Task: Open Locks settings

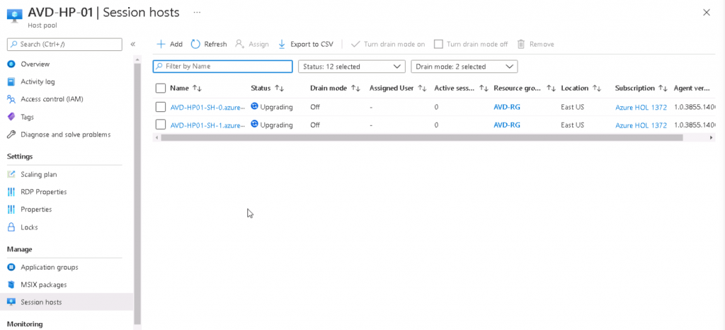Action: [29, 227]
